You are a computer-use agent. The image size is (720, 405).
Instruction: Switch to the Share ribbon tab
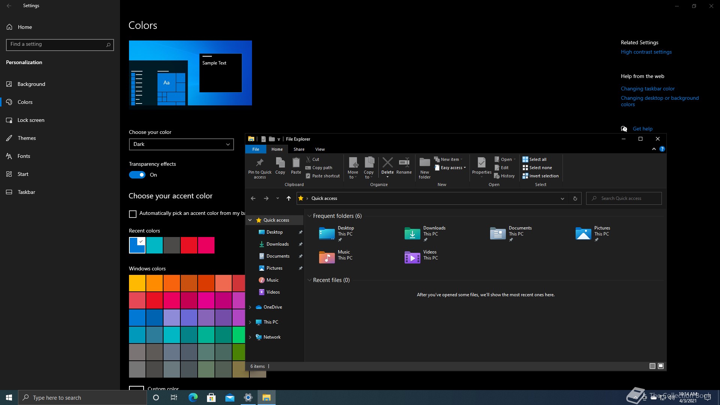click(299, 149)
